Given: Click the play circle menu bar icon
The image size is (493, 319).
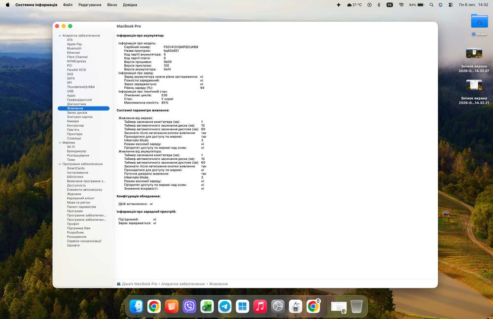Looking at the screenshot, I should pos(369,5).
